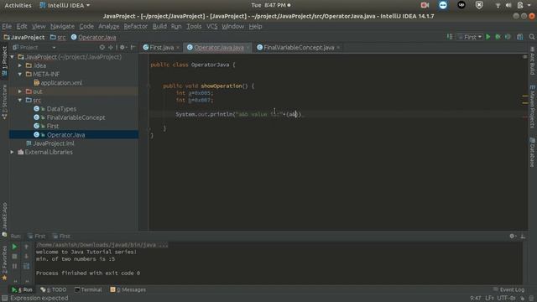Hide Run panel with hide icon
Screen dimensions: 537x302
coord(523,236)
